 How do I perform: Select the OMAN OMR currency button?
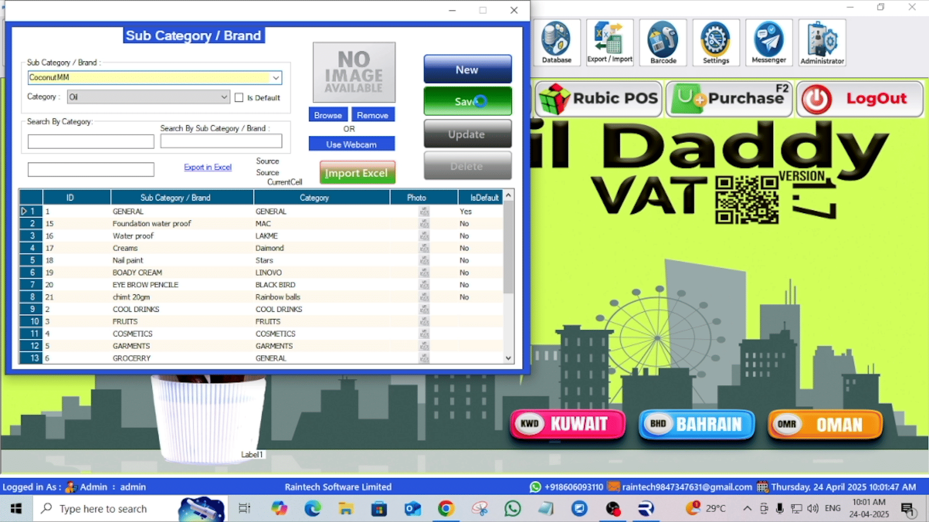[825, 424]
